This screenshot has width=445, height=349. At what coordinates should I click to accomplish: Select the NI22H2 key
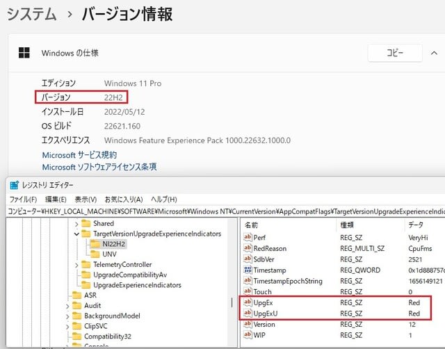108,244
